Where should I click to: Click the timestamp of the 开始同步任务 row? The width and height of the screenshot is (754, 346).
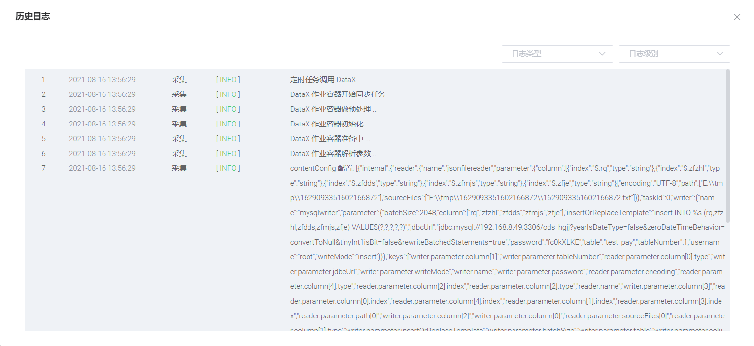(x=102, y=94)
